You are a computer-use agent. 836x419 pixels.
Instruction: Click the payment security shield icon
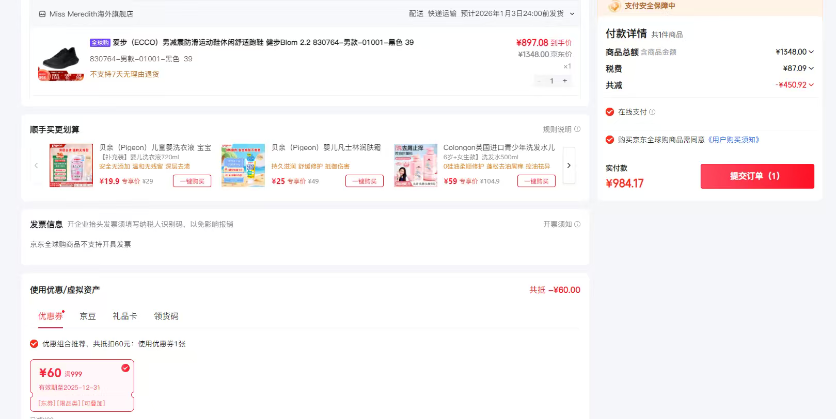(x=614, y=6)
